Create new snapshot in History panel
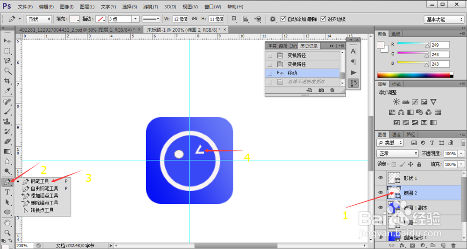The width and height of the screenshot is (467, 249). pos(321,90)
